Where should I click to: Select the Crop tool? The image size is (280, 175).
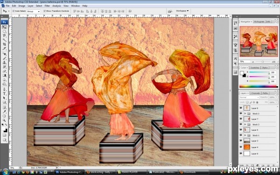pos(4,44)
